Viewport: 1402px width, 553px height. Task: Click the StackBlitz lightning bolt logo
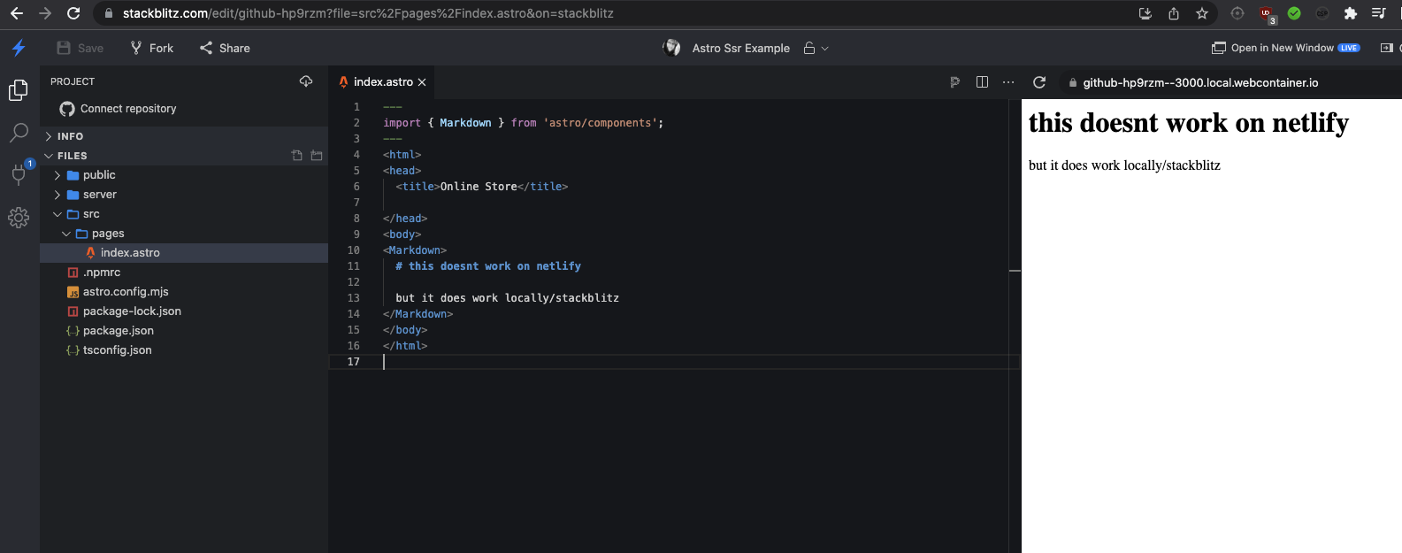point(19,48)
